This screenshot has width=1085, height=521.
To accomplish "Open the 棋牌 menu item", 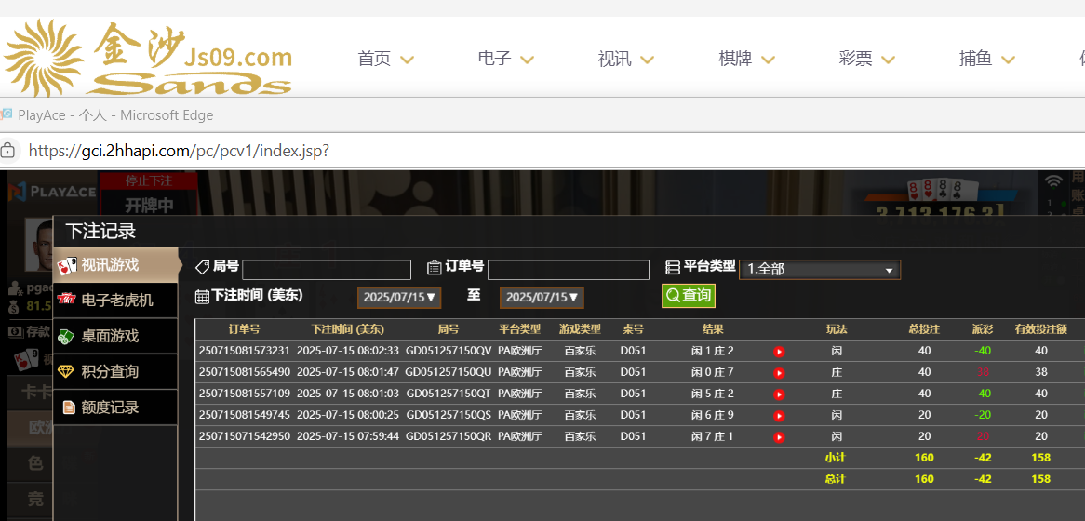I will (735, 59).
